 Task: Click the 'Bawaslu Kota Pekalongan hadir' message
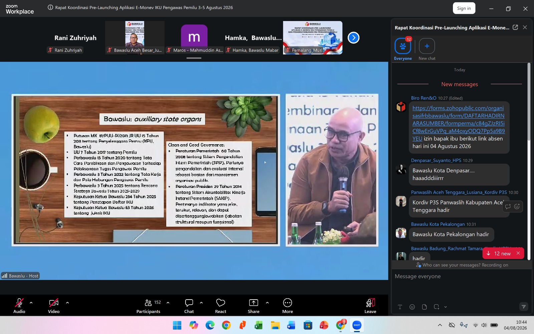coord(451,234)
